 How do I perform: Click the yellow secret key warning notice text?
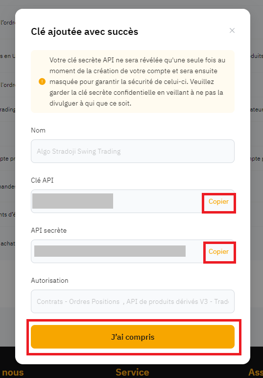pos(138,81)
